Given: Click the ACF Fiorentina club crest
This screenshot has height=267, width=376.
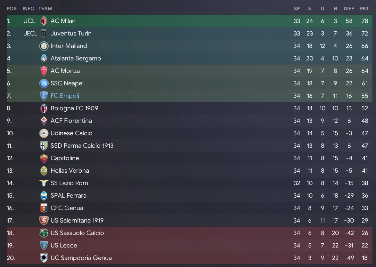Looking at the screenshot, I should 44,121.
